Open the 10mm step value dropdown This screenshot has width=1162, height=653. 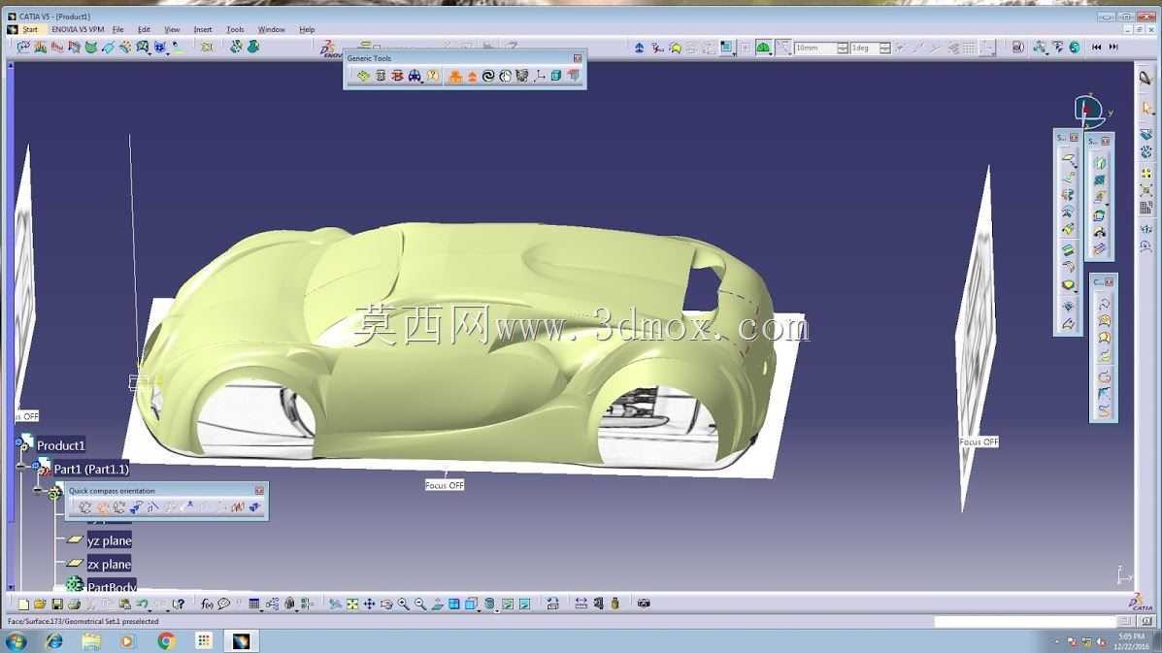click(x=843, y=48)
